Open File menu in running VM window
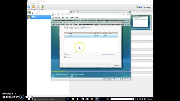Image resolution: width=180 pixels, height=101 pixels. click(53, 17)
